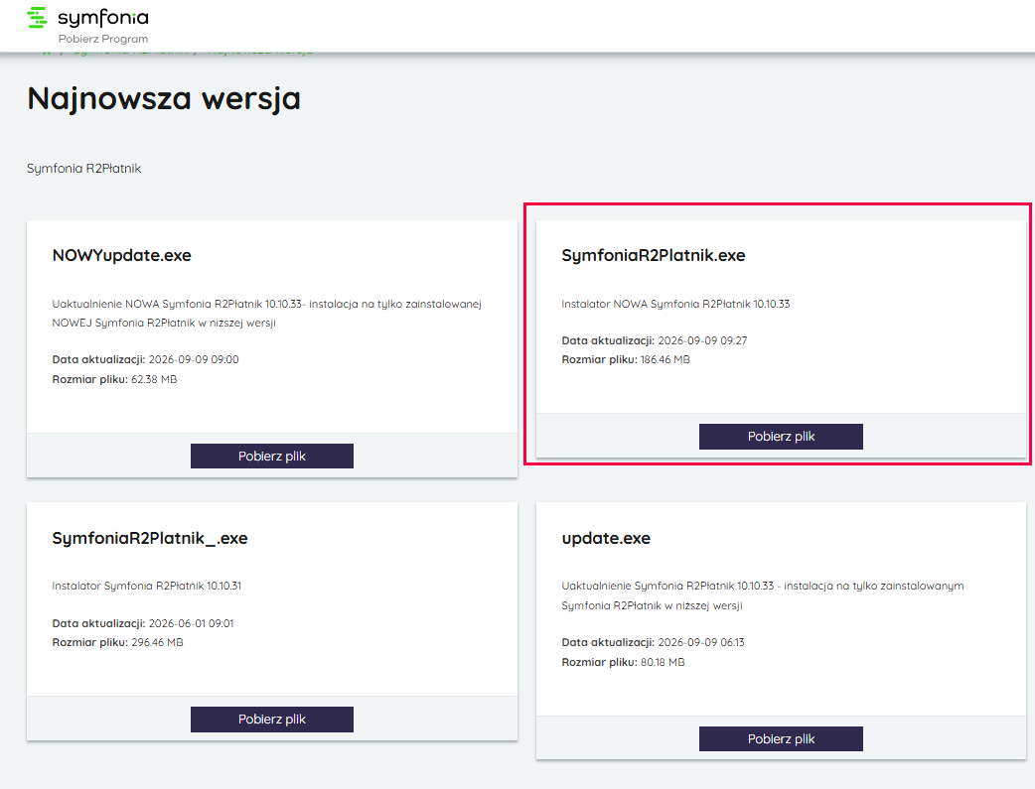
Task: Select the file size 62.38 MB
Action: click(154, 379)
